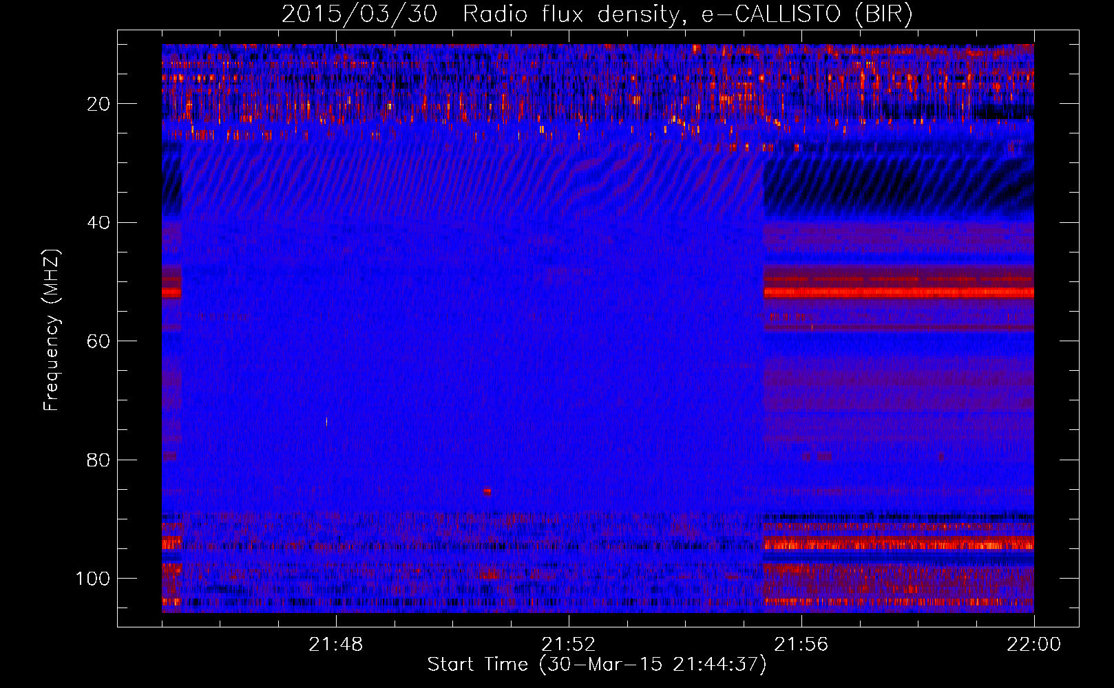Viewport: 1114px width, 688px height.
Task: Click the frequency tick label "60"
Action: 98,341
